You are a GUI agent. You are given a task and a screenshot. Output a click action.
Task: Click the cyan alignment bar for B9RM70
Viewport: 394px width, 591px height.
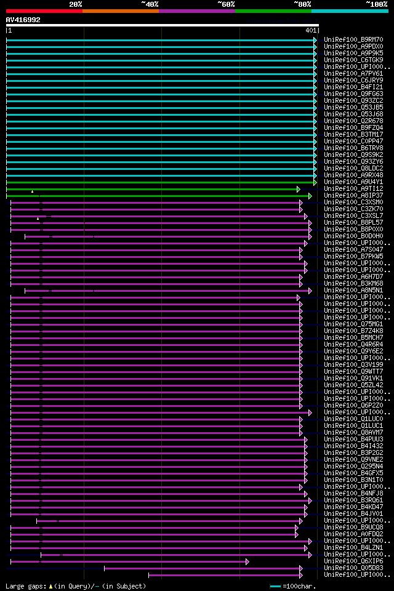click(161, 40)
